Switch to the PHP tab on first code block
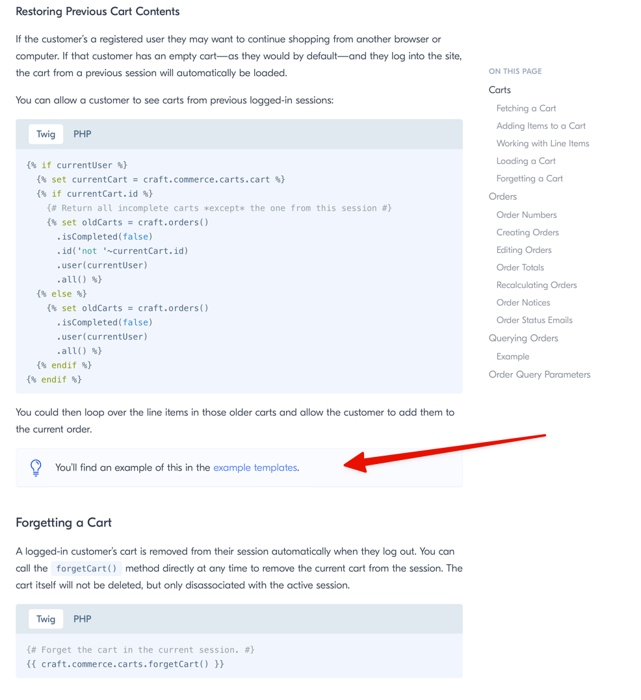Image resolution: width=641 pixels, height=700 pixels. tap(82, 133)
